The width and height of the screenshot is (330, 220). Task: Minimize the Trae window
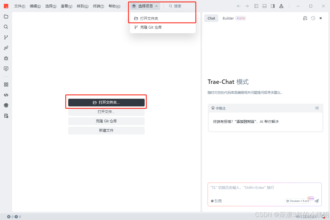(x=298, y=6)
